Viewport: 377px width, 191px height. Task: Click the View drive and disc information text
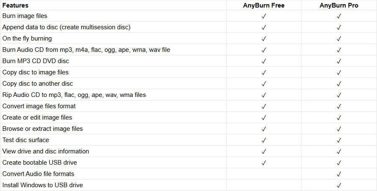click(x=46, y=151)
